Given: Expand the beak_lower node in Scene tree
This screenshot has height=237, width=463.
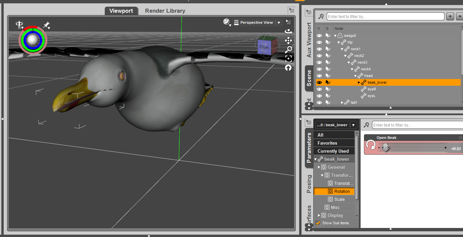Looking at the screenshot, I should point(359,82).
